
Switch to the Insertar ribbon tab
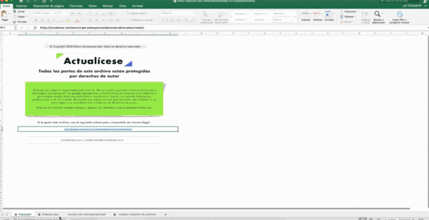pos(21,5)
